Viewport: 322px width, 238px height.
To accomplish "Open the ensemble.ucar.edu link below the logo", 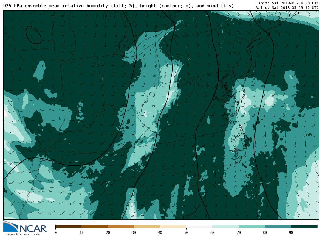I will tap(23, 234).
